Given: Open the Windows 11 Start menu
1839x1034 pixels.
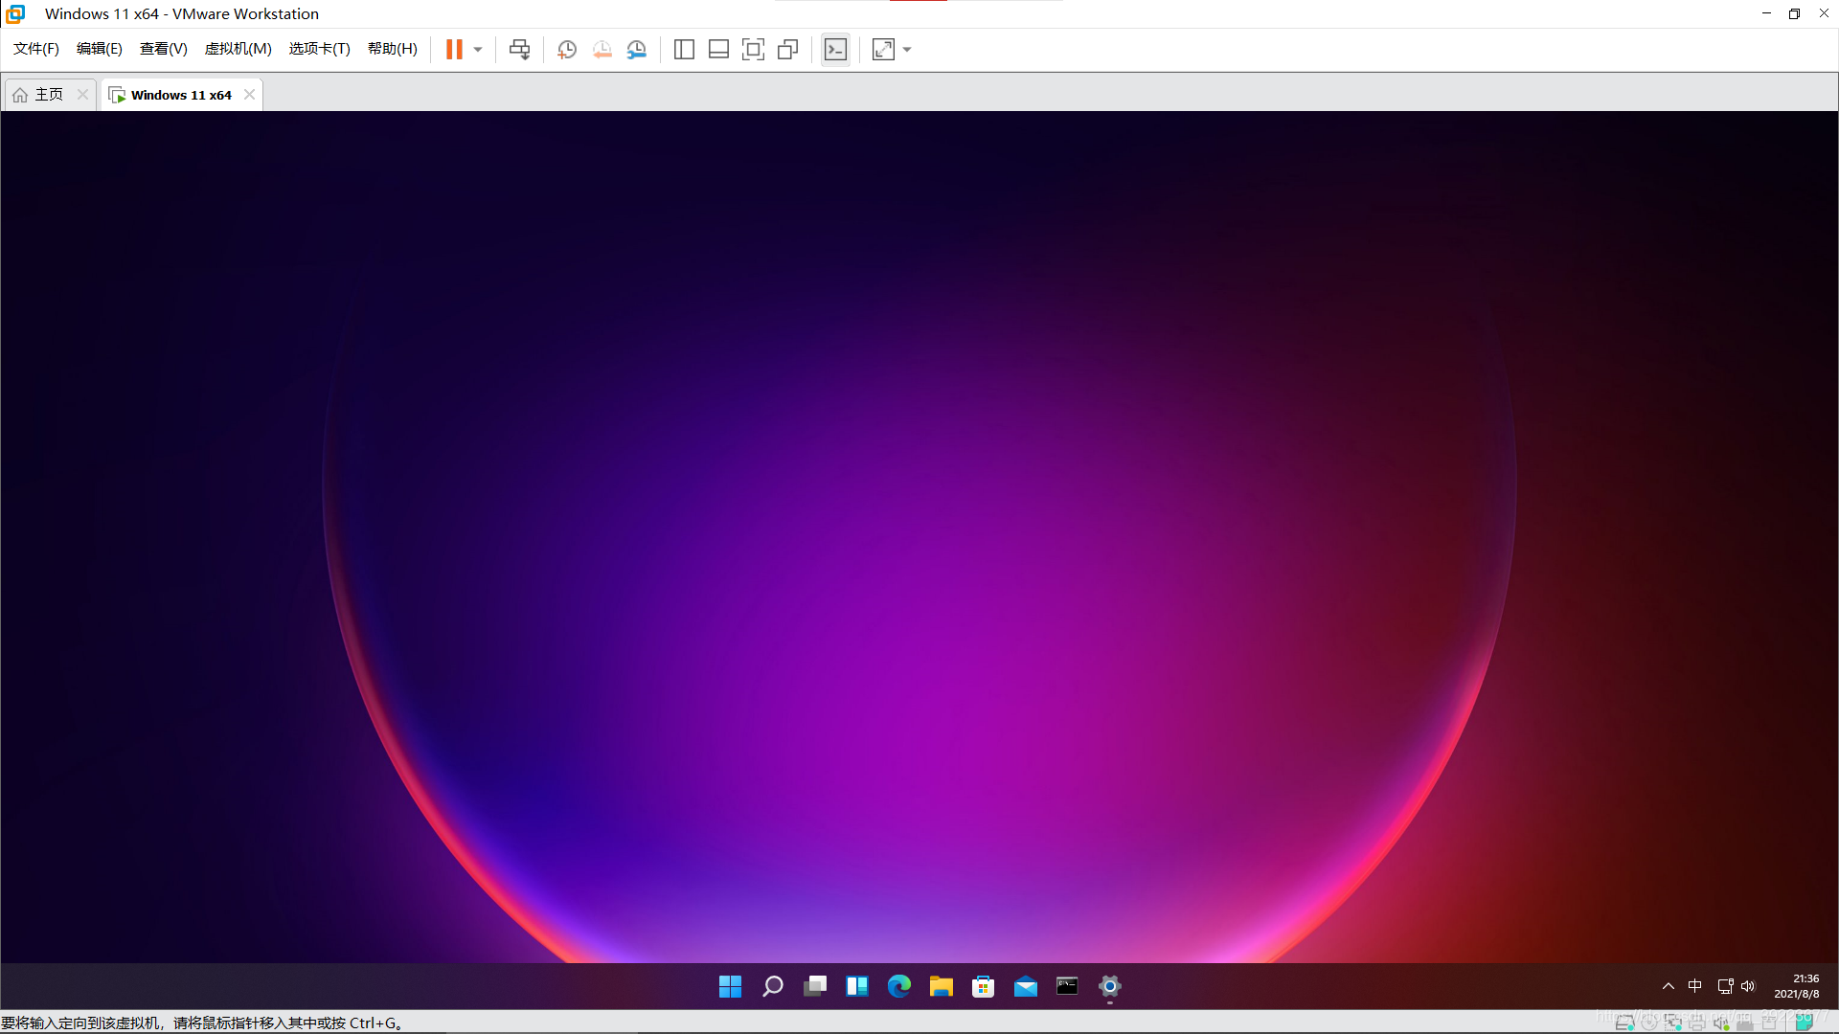Looking at the screenshot, I should [x=730, y=986].
